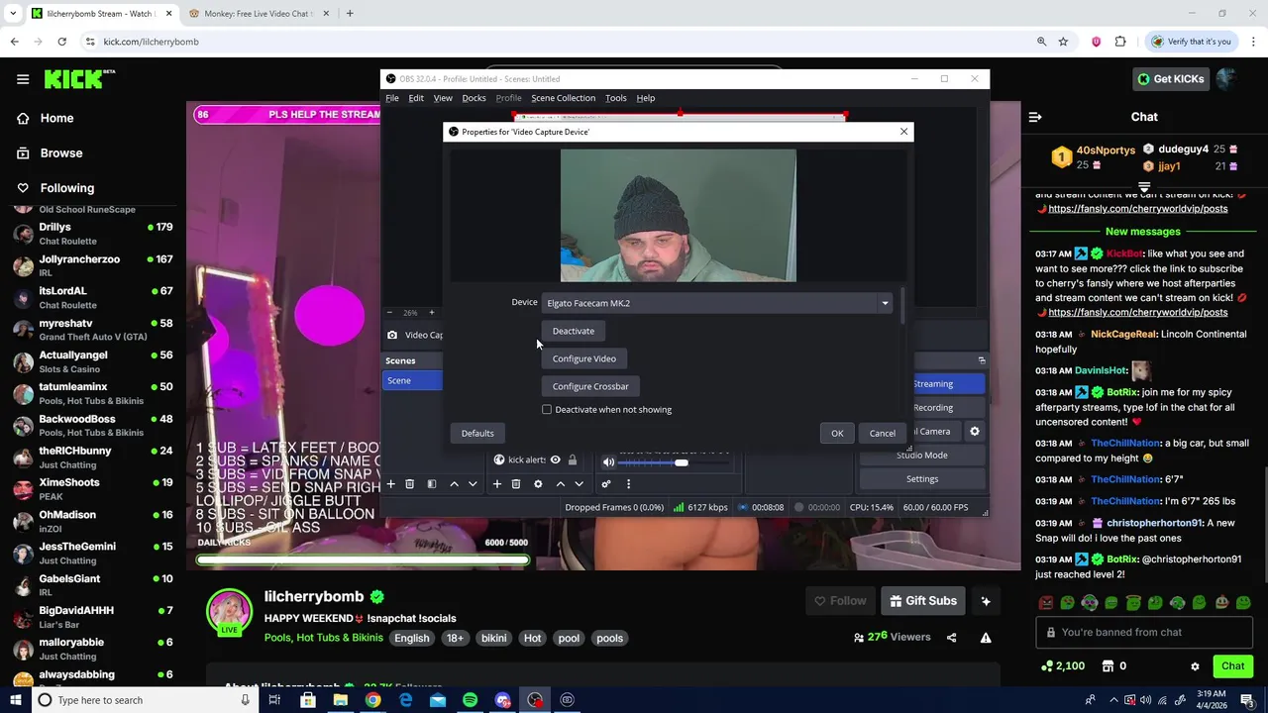Zoom out the OBS preview with minus button

pos(389,313)
